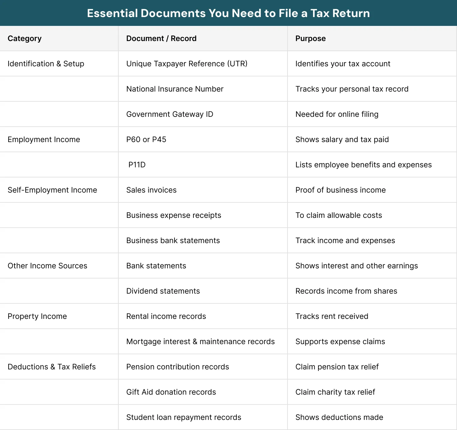Viewport: 457px width, 430px height.
Task: Click the Pension contribution records cell
Action: click(178, 367)
